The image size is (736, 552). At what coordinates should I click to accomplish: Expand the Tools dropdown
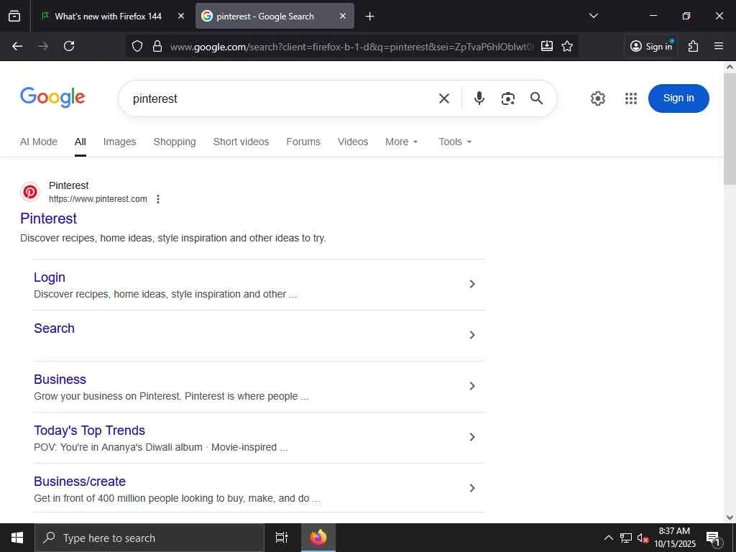coord(455,142)
